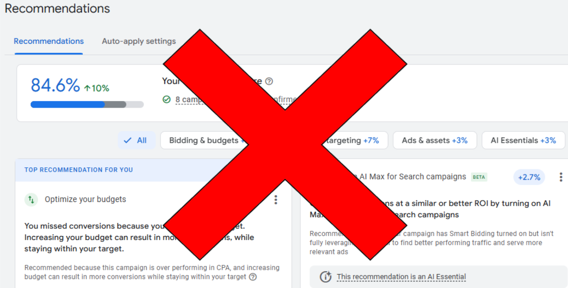Screen dimensions: 568x288
Task: Filter by AI Essentials +3%
Action: [523, 140]
